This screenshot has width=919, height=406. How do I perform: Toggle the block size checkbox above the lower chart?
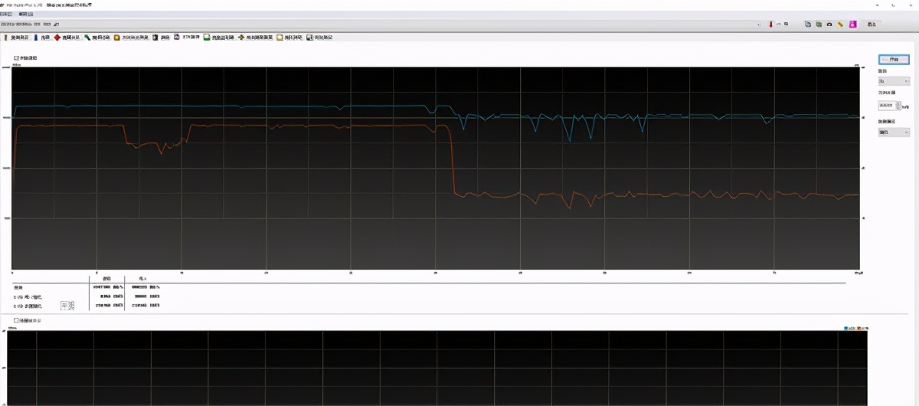pos(16,320)
